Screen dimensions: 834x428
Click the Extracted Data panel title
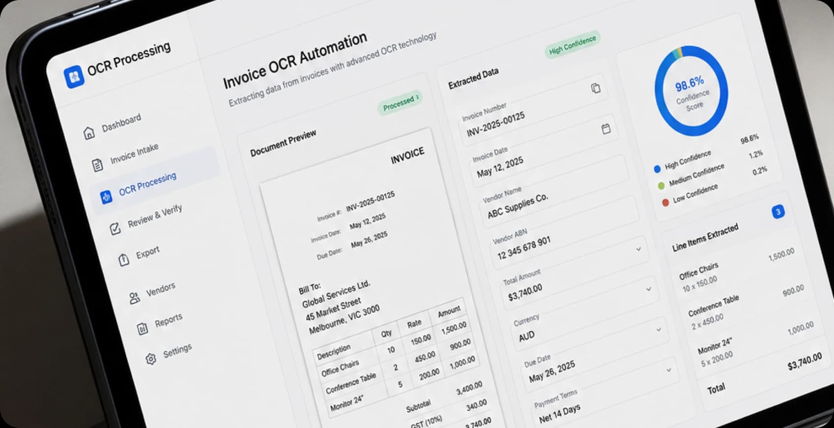coord(473,79)
